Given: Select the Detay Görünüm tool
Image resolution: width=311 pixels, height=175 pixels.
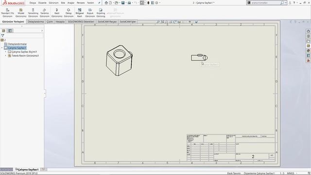Looking at the screenshot, I should coord(69,13).
